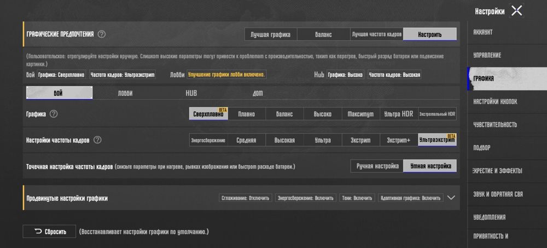Open help icon next to Графика label
Image resolution: width=547 pixels, height=248 pixels.
(x=54, y=114)
